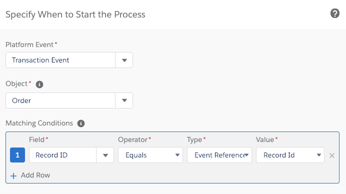Select the row number 1 badge
This screenshot has width=346, height=194.
[x=17, y=155]
